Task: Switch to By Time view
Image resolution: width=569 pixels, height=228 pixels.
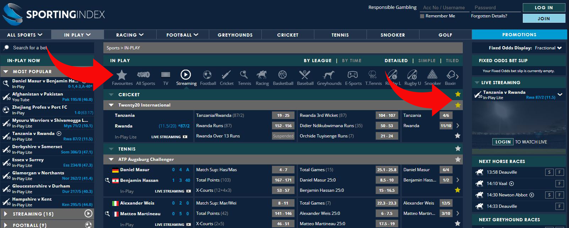Action: [352, 60]
